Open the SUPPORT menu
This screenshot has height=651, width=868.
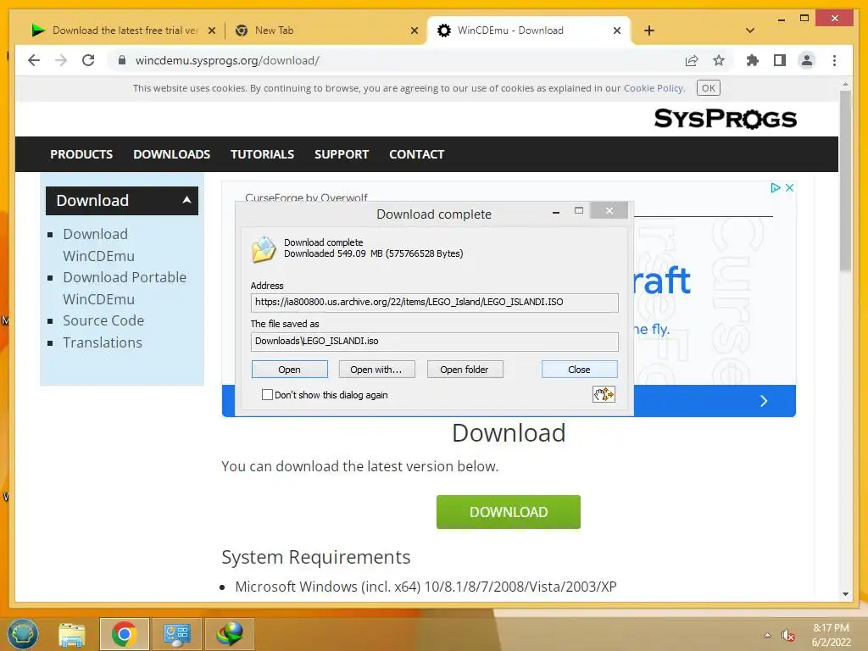click(342, 154)
